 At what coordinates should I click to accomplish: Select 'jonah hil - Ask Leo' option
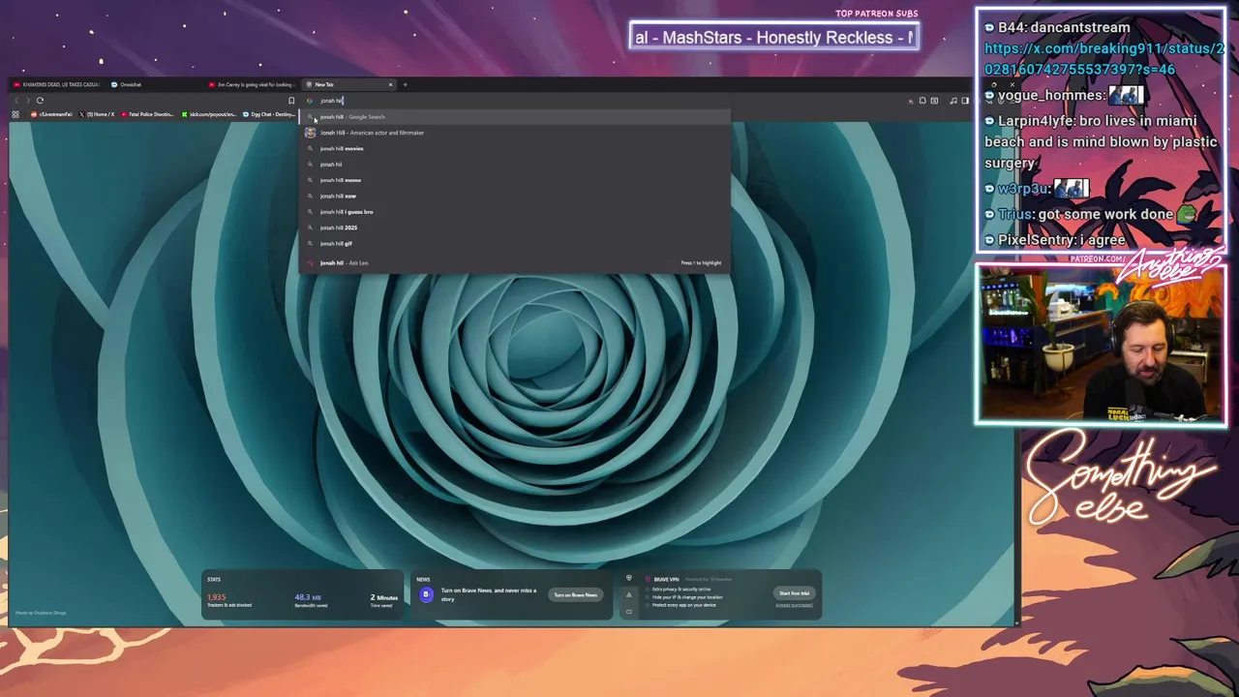(515, 263)
